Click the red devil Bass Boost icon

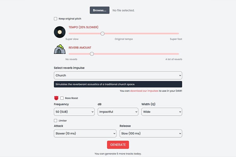coord(56,98)
